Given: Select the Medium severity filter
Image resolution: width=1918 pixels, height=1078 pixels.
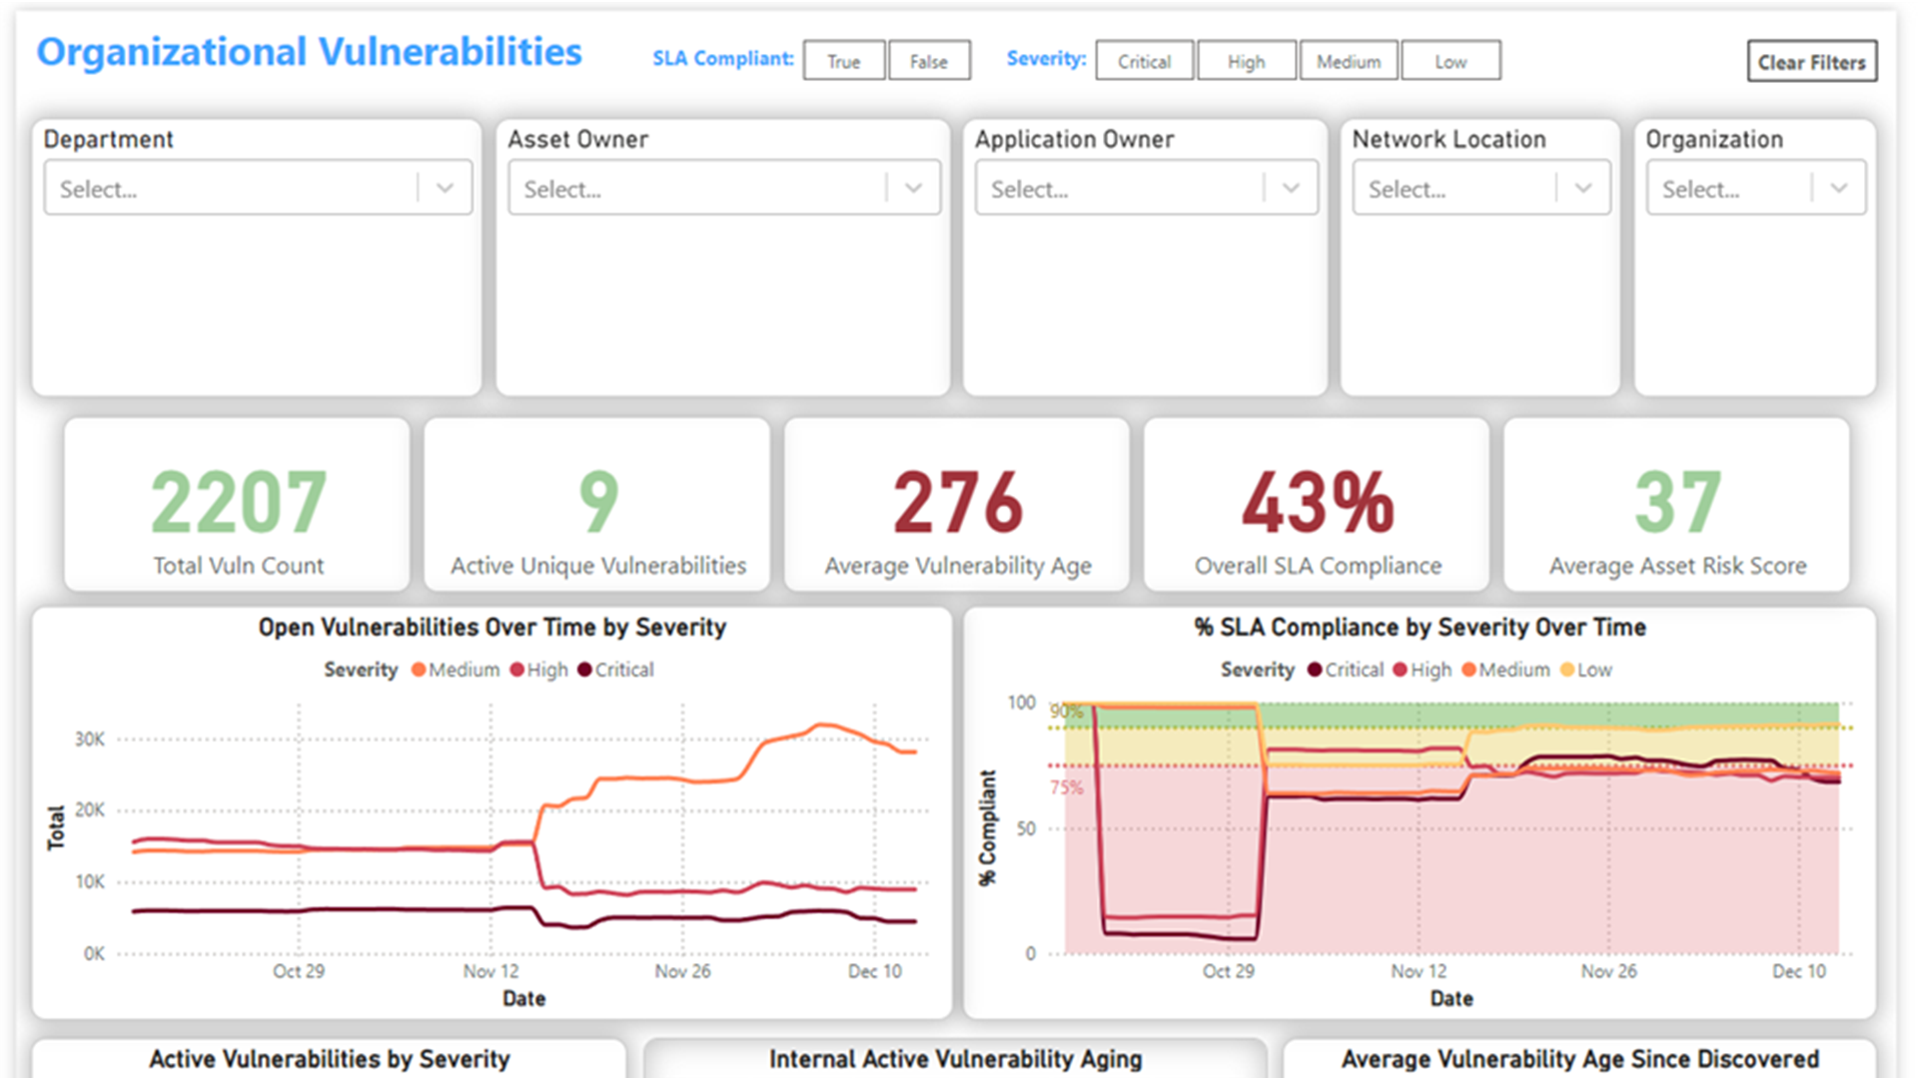Looking at the screenshot, I should coord(1348,61).
